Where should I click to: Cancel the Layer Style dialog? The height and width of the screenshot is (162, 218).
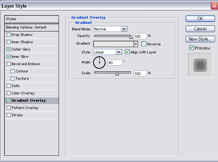(200, 29)
